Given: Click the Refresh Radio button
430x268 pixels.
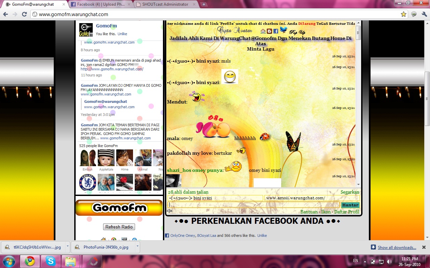Looking at the screenshot, I should pyautogui.click(x=119, y=227).
